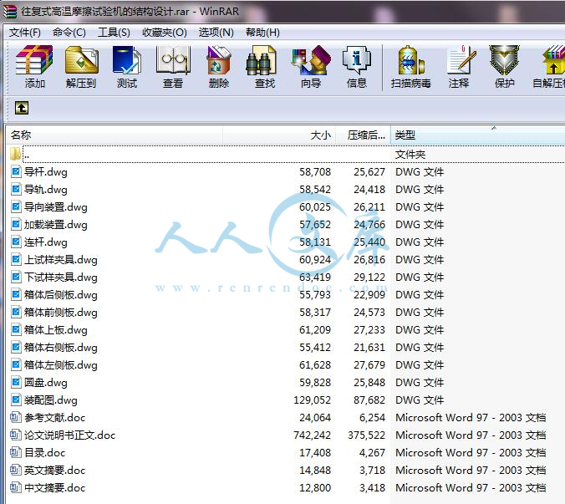Image resolution: width=565 pixels, height=504 pixels.
Task: Click the Word icon of 目录.doc
Action: tap(16, 452)
